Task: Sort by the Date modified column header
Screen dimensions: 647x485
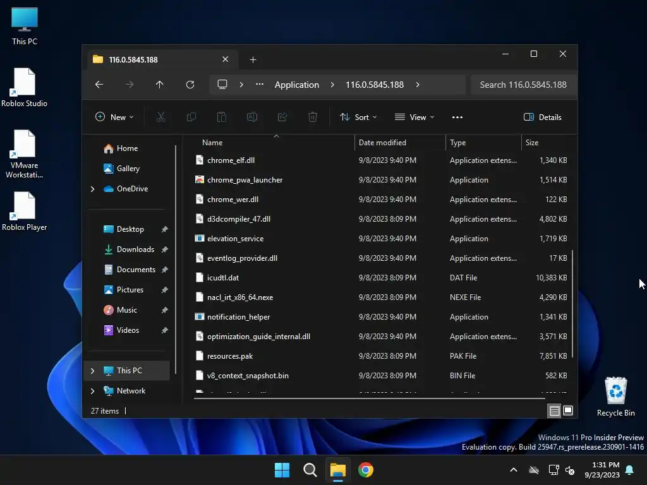Action: point(400,143)
